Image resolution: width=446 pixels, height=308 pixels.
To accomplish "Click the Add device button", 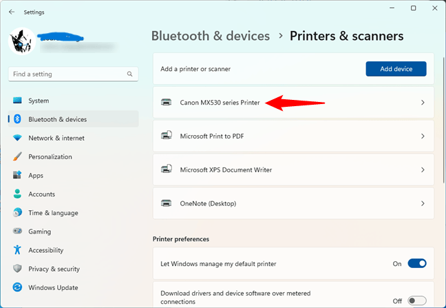I will 396,69.
